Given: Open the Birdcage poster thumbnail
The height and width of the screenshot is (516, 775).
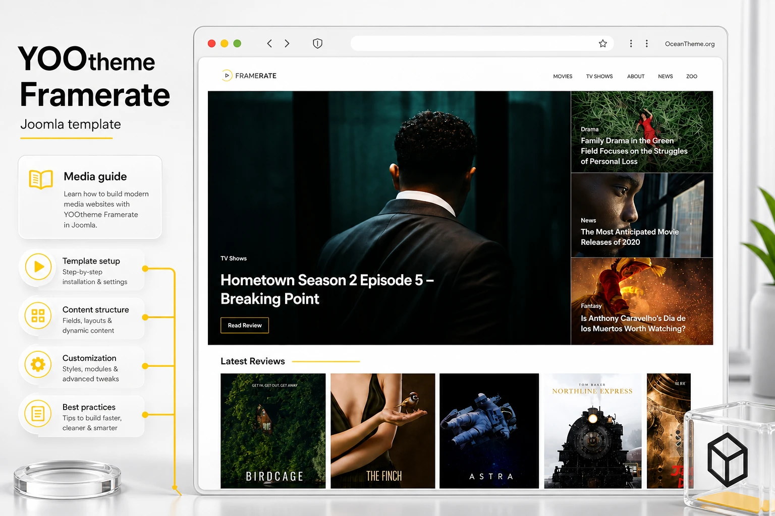Looking at the screenshot, I should coord(273,431).
